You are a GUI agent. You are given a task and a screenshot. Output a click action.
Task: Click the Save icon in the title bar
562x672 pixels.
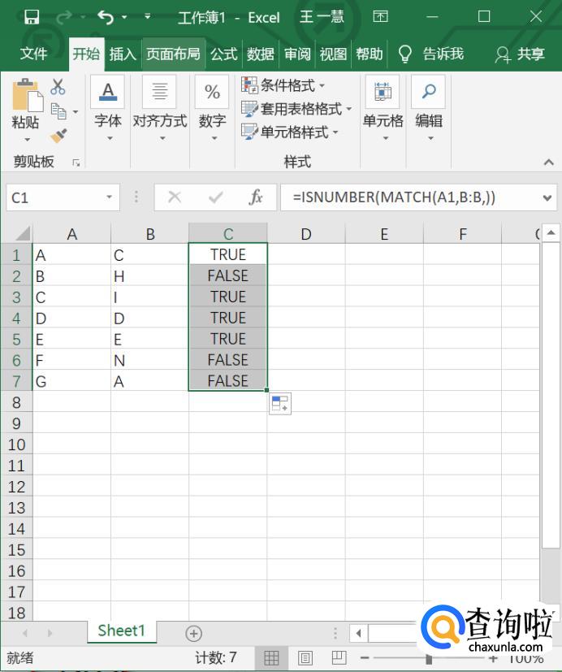(x=32, y=17)
